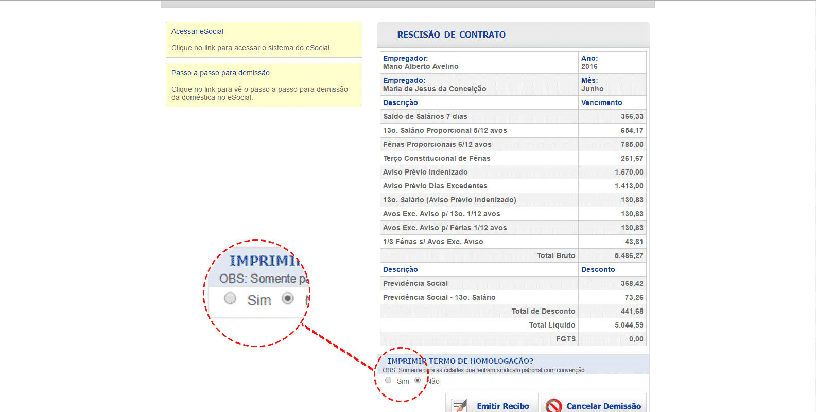Click 13o. Salário (Aviso Prévio Indenizado) description
Screen dimensions: 816x412
(449, 200)
